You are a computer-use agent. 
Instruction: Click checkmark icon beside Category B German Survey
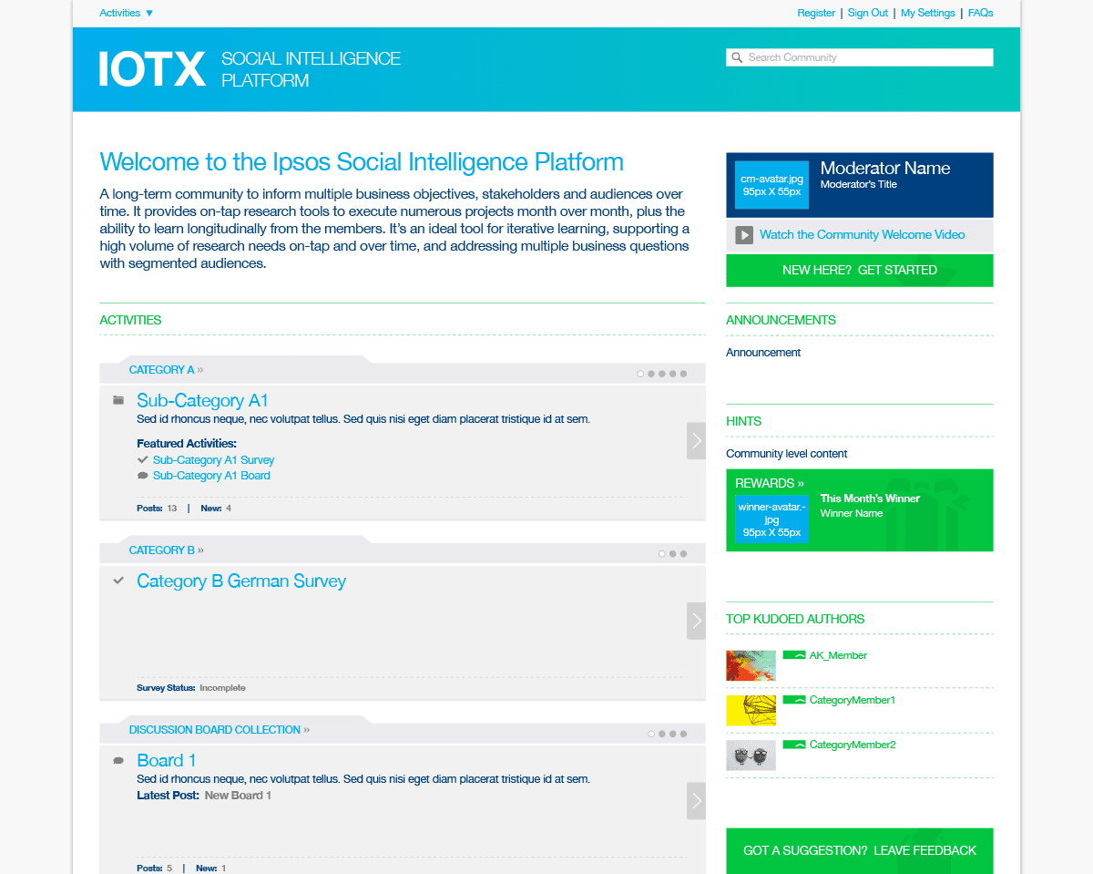click(x=118, y=581)
